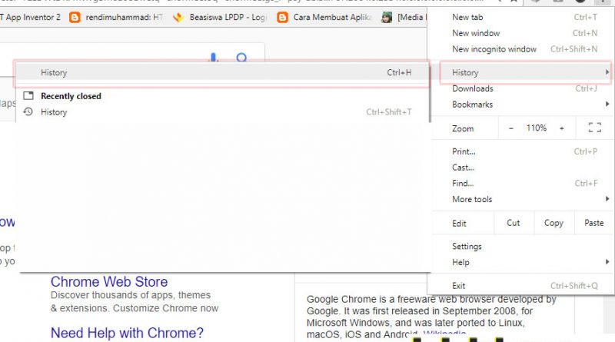This screenshot has width=615, height=342.
Task: Expand the More tools submenu arrow
Action: (x=607, y=199)
